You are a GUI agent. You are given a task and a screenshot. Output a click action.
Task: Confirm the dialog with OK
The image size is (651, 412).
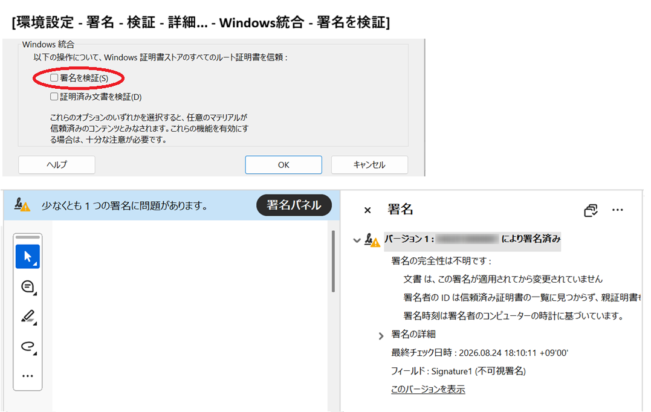(283, 165)
